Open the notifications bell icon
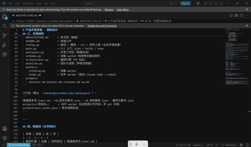 248,145
